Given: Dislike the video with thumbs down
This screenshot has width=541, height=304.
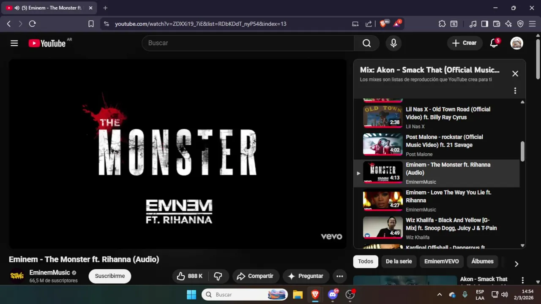Looking at the screenshot, I should (218, 276).
